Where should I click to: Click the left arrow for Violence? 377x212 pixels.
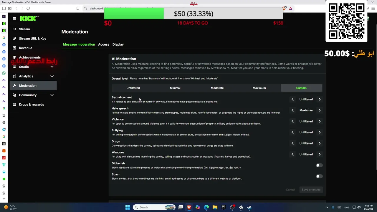(292, 121)
